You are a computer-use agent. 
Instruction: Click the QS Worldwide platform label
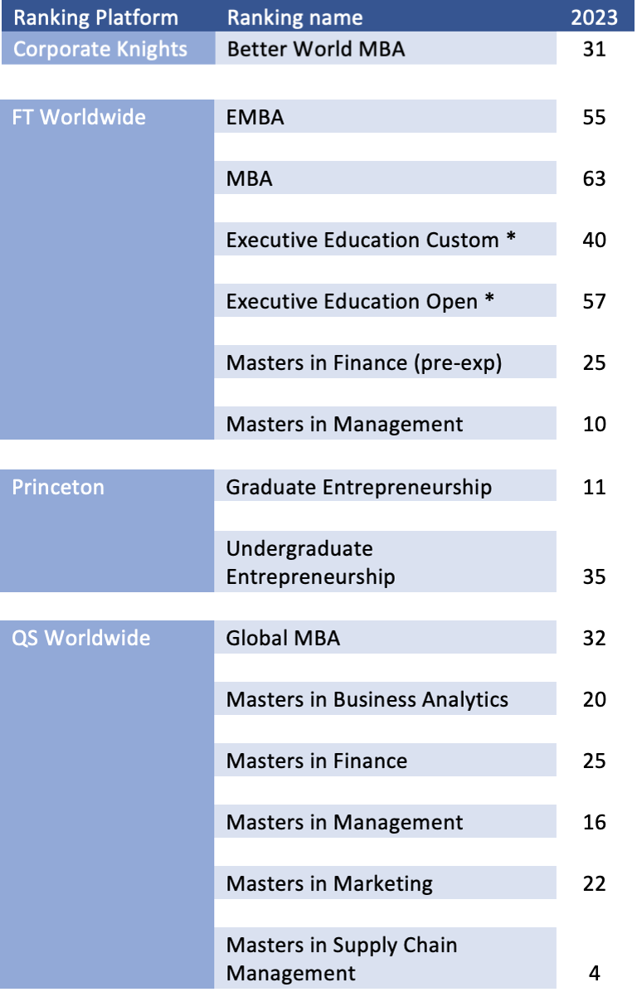point(81,638)
